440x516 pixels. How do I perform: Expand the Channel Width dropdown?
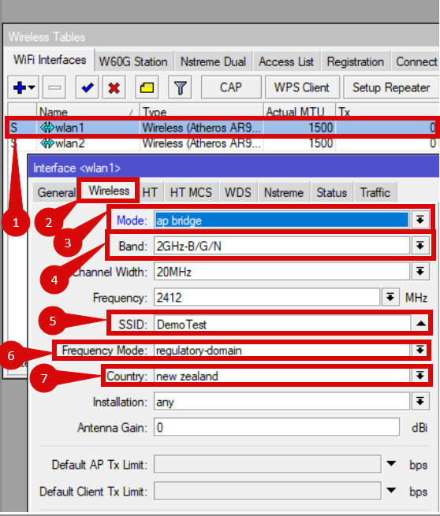(420, 272)
